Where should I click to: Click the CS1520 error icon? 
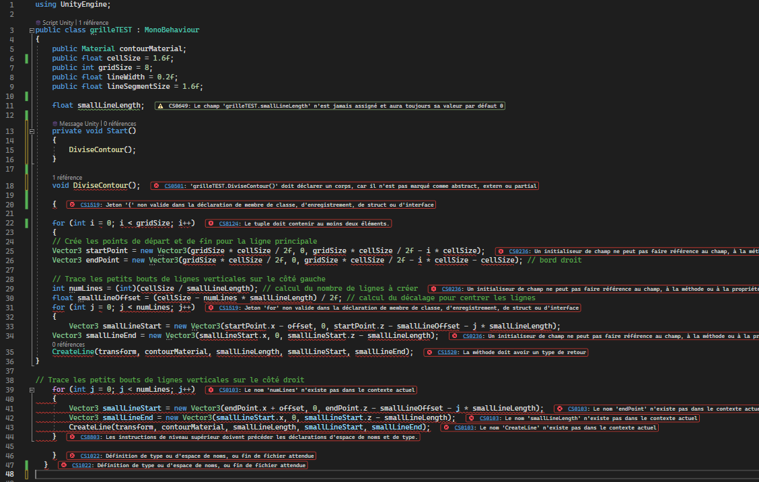(x=429, y=352)
